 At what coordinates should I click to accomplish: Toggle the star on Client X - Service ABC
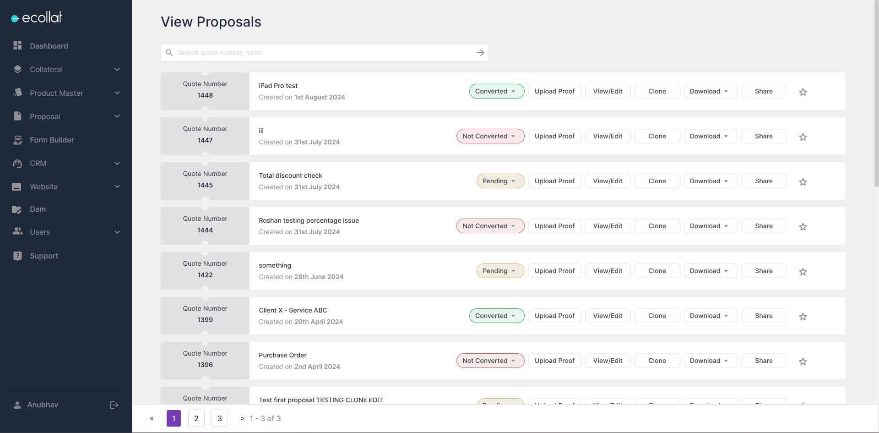[803, 317]
